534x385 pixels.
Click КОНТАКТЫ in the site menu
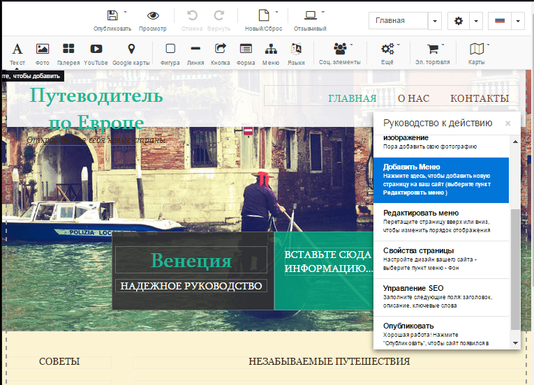point(480,98)
